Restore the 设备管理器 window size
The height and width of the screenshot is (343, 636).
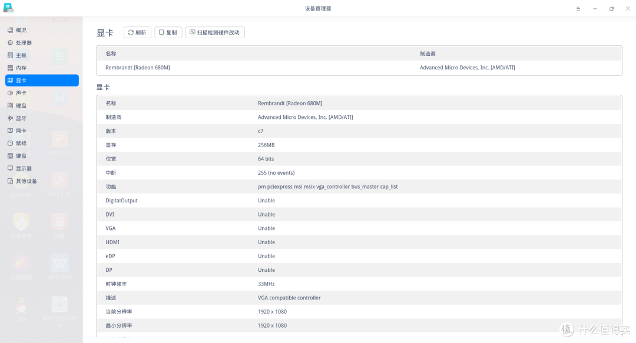coord(611,8)
